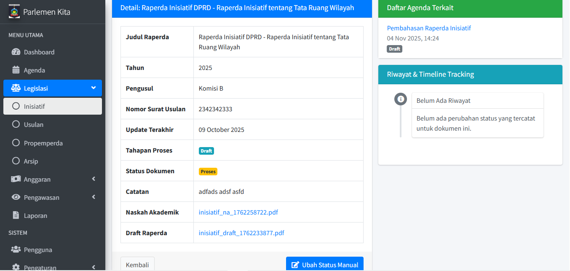
Task: Expand the Pengawasan submenu arrow
Action: pos(94,197)
